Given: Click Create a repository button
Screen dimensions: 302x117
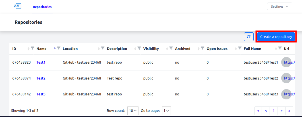Looking at the screenshot, I should point(276,37).
